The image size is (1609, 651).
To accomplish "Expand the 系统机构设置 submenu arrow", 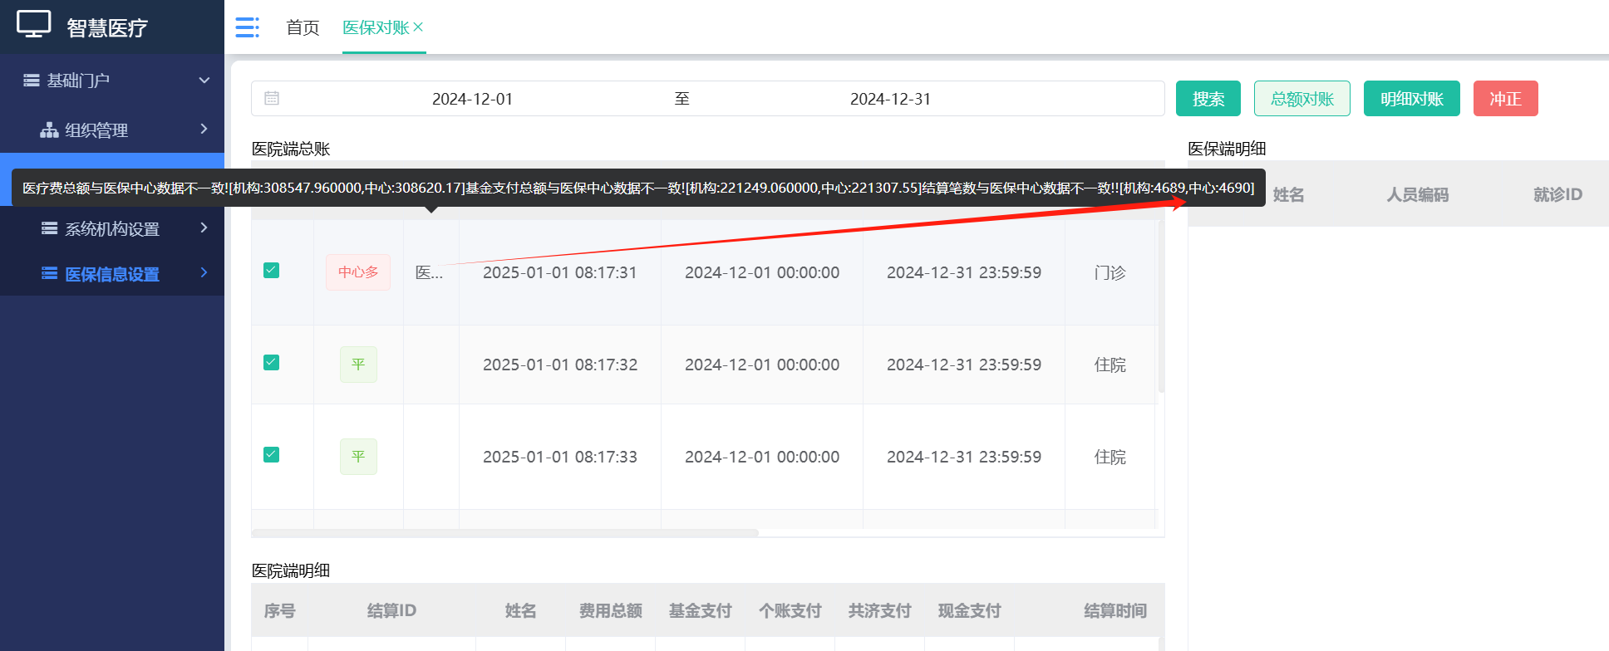I will tap(204, 228).
